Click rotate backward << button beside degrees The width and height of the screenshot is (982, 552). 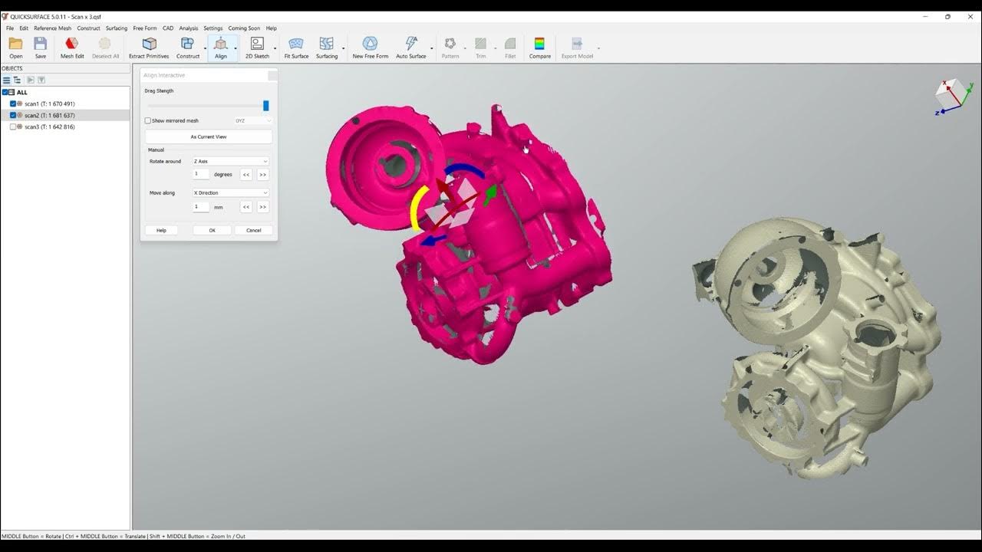246,175
